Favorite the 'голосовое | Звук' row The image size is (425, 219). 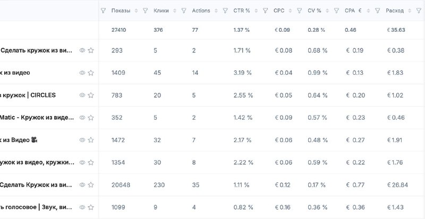click(x=91, y=207)
